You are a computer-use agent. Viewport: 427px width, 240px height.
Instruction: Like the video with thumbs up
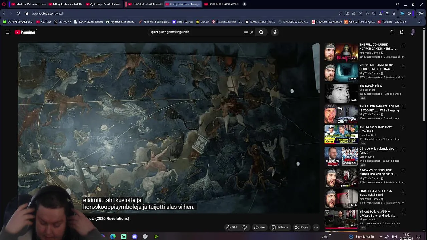pyautogui.click(x=232, y=227)
